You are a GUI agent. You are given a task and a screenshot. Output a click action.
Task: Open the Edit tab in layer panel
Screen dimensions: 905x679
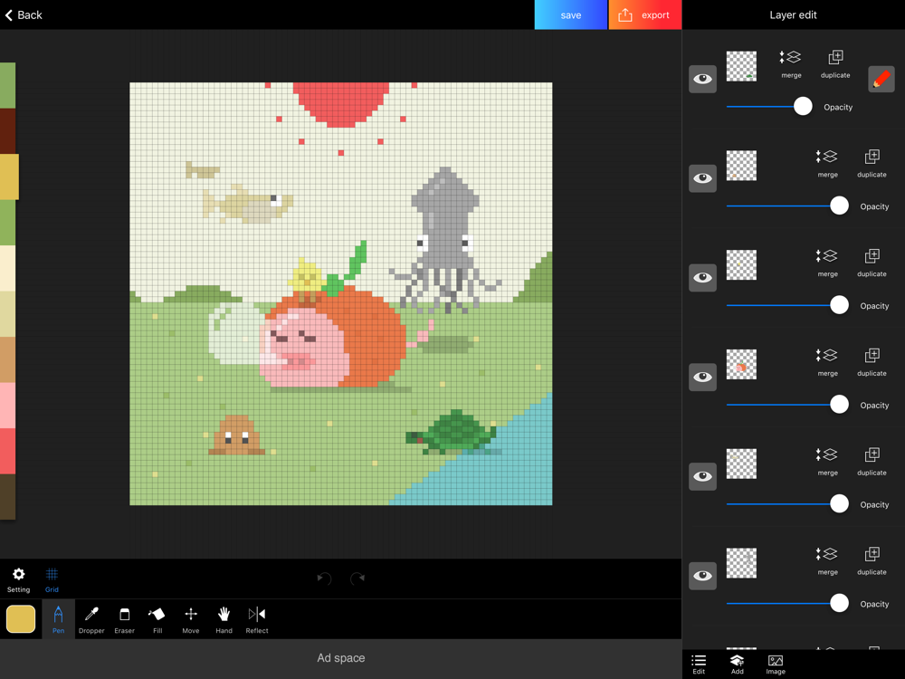(x=699, y=665)
